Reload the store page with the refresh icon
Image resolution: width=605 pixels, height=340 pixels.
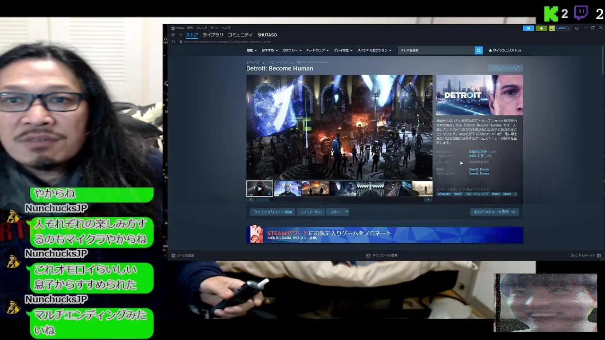(x=173, y=42)
